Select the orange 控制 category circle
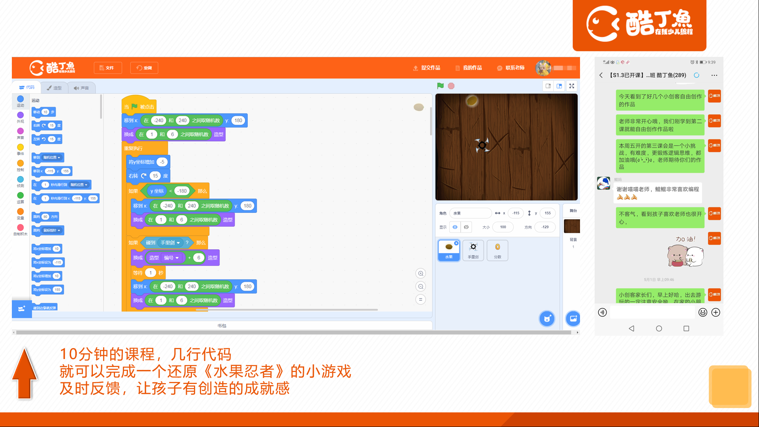 click(21, 163)
